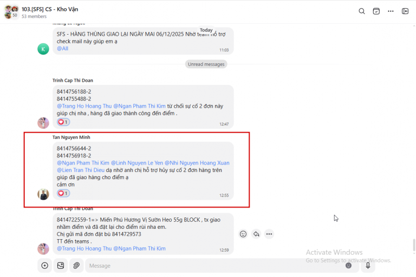This screenshot has height=277, width=416.
Task: Click the chat vertical scrollbar thumb
Action: (414, 245)
